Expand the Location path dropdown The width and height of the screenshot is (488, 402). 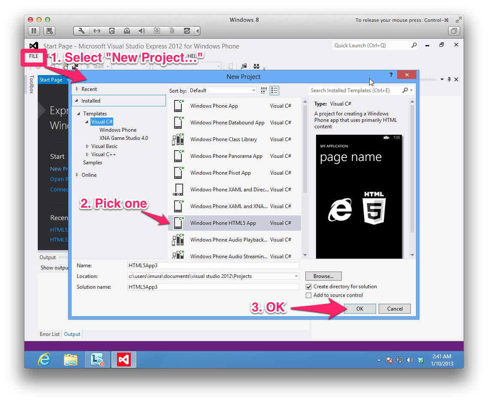296,276
